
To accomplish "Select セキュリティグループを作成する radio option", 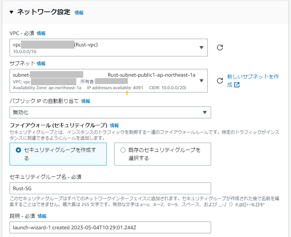I will [x=18, y=150].
